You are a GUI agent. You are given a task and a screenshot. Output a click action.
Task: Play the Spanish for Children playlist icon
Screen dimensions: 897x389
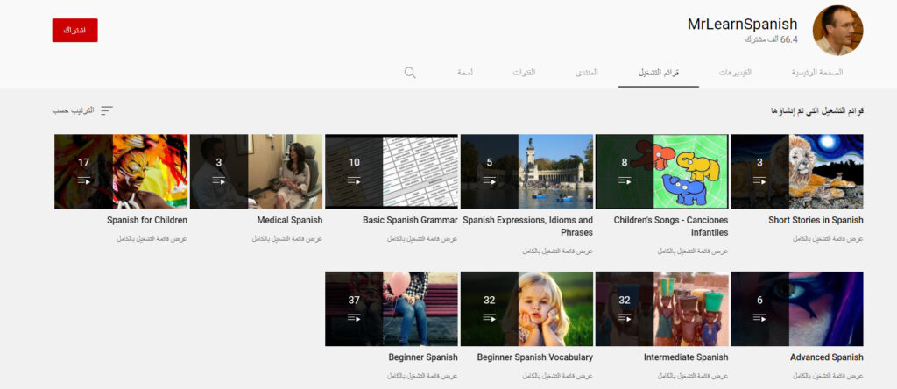[84, 180]
